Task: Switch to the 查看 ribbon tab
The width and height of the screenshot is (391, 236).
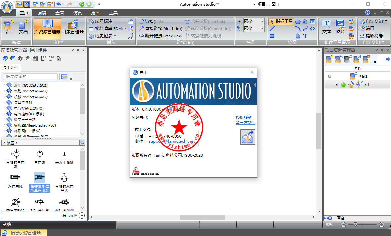Action: coord(60,13)
